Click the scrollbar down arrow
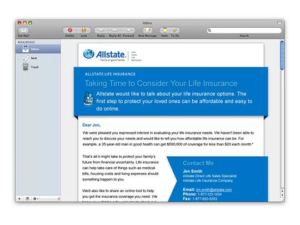This screenshot has height=225, width=300. (282, 195)
